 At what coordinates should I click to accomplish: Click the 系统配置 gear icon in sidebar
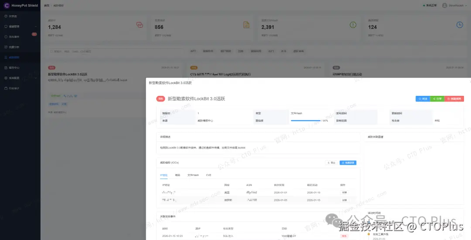point(6,78)
